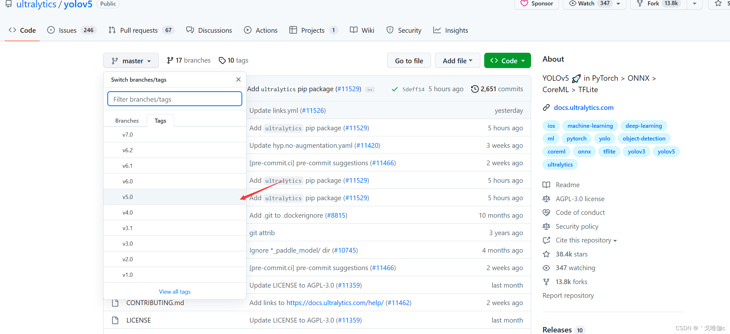This screenshot has width=730, height=334.
Task: Open the Wiki tab
Action: coord(362,30)
